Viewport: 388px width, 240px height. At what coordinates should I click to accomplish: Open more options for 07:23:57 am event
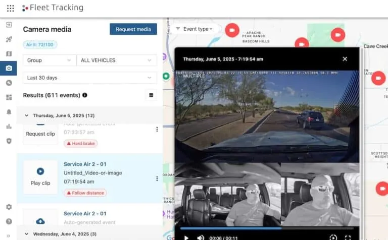tap(157, 129)
